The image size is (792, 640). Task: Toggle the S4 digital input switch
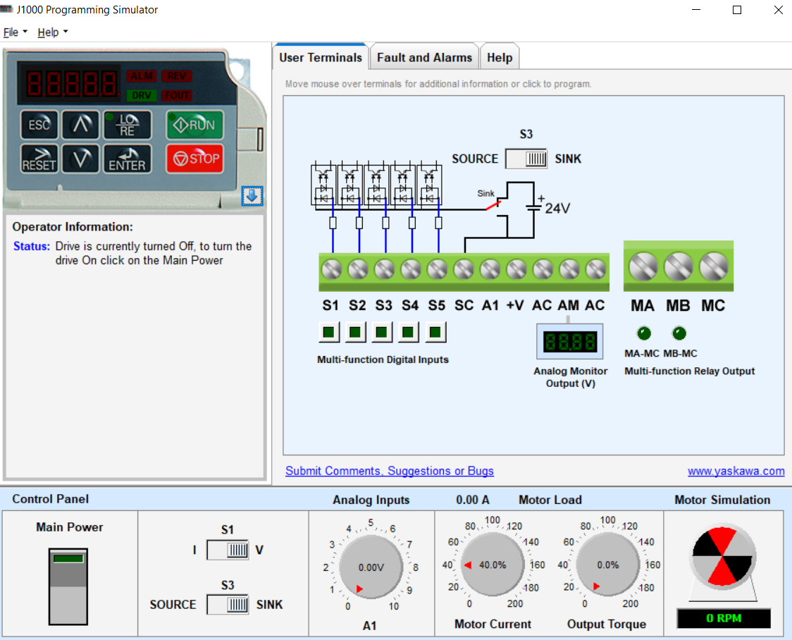pyautogui.click(x=408, y=333)
